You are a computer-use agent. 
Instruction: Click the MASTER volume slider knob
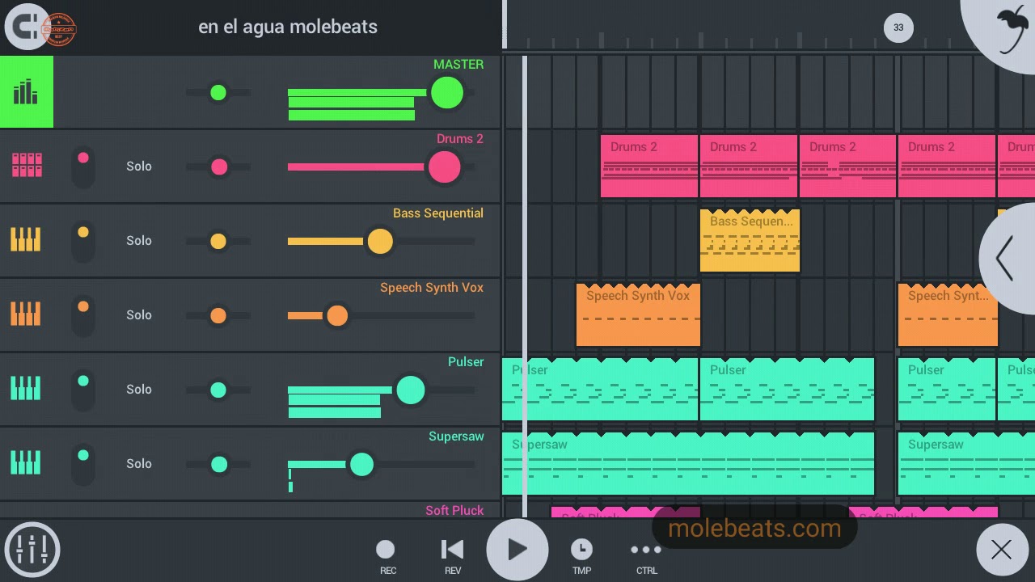click(x=447, y=93)
